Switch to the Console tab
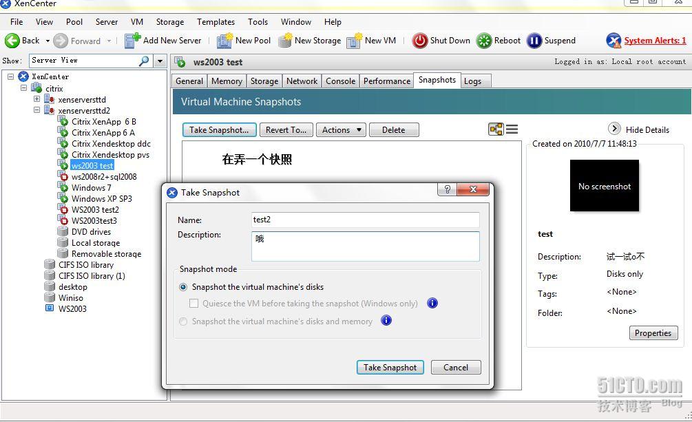692x422 pixels. pos(340,81)
